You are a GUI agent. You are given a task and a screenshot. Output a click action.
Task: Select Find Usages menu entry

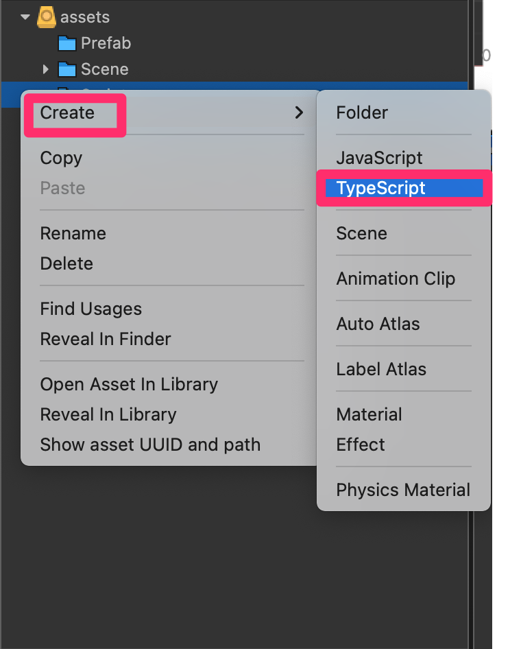click(x=90, y=309)
